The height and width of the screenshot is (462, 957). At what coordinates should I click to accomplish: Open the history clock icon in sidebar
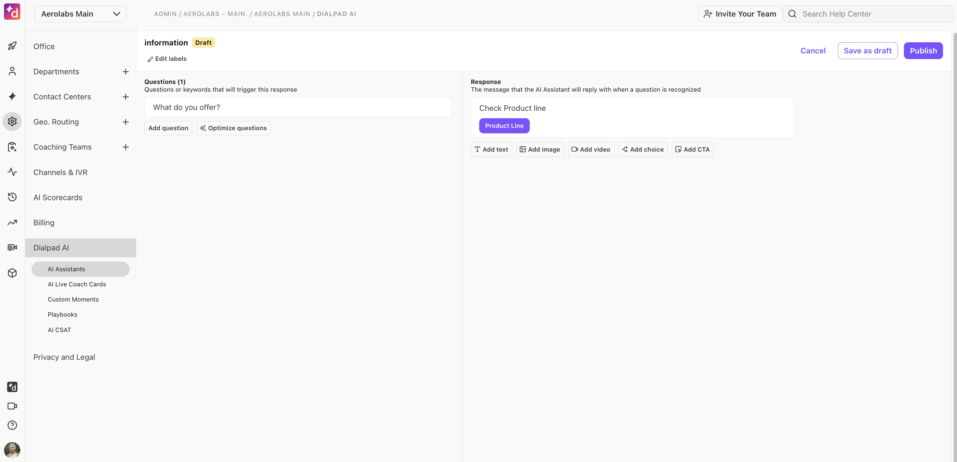tap(12, 197)
